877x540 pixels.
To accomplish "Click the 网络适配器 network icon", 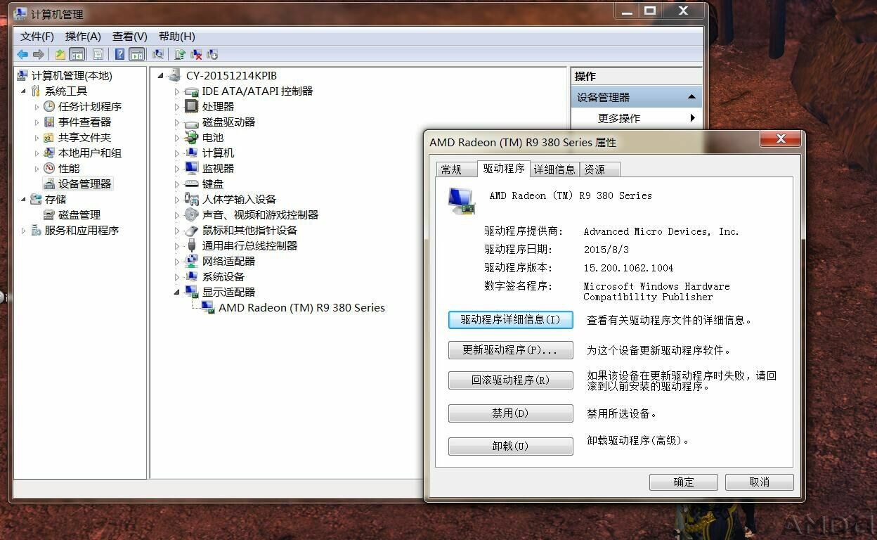I will [191, 261].
